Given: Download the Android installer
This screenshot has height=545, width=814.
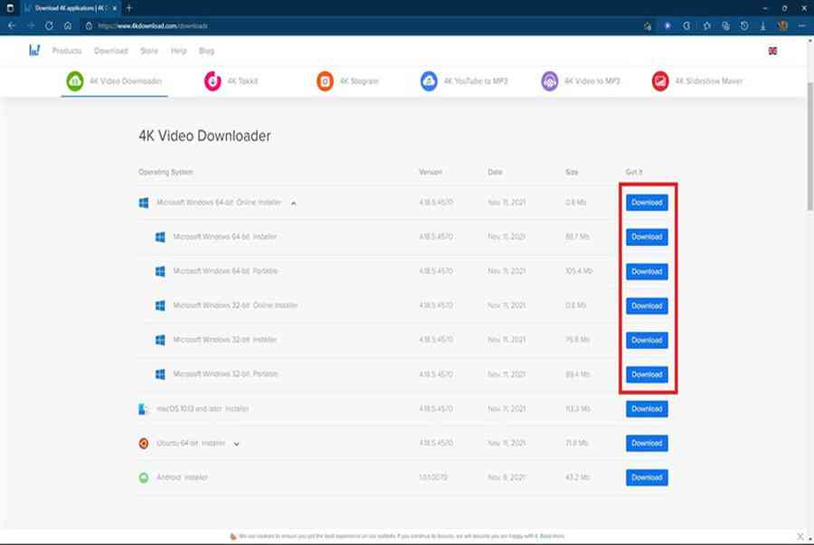Looking at the screenshot, I should pyautogui.click(x=647, y=477).
